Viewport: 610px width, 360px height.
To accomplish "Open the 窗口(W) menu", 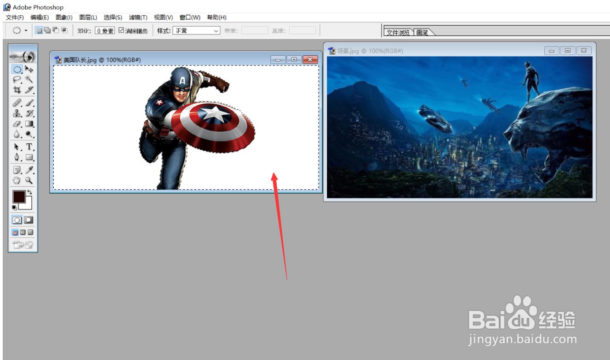I will tap(190, 17).
